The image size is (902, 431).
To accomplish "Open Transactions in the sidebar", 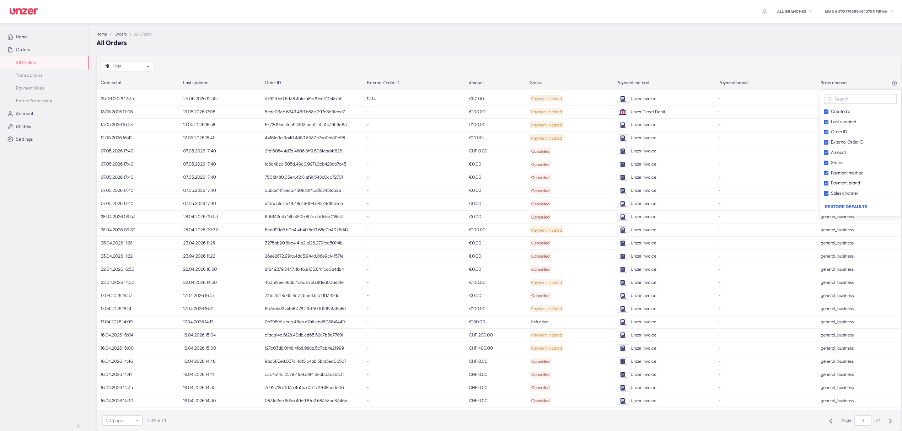I will pyautogui.click(x=29, y=75).
